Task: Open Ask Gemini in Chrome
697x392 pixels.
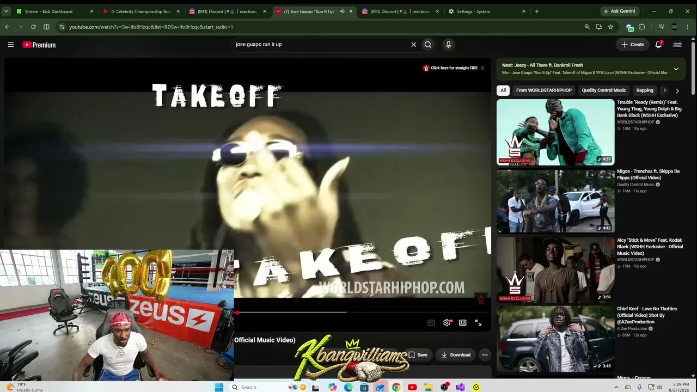Action: click(619, 11)
